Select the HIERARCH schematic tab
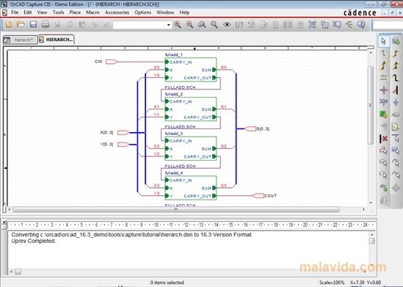Viewport: 403px width, 287px height. pyautogui.click(x=57, y=40)
